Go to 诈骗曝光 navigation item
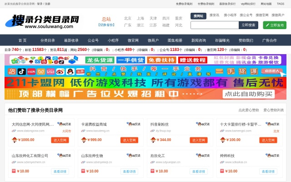The image size is (291, 182). pos(223,40)
